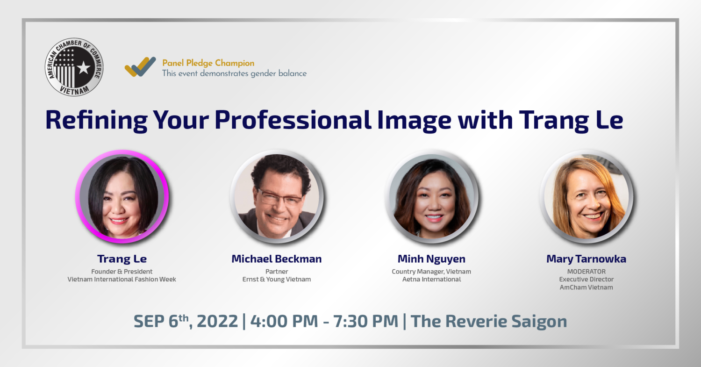Click Minh Nguyen's portrait photo

pyautogui.click(x=431, y=196)
